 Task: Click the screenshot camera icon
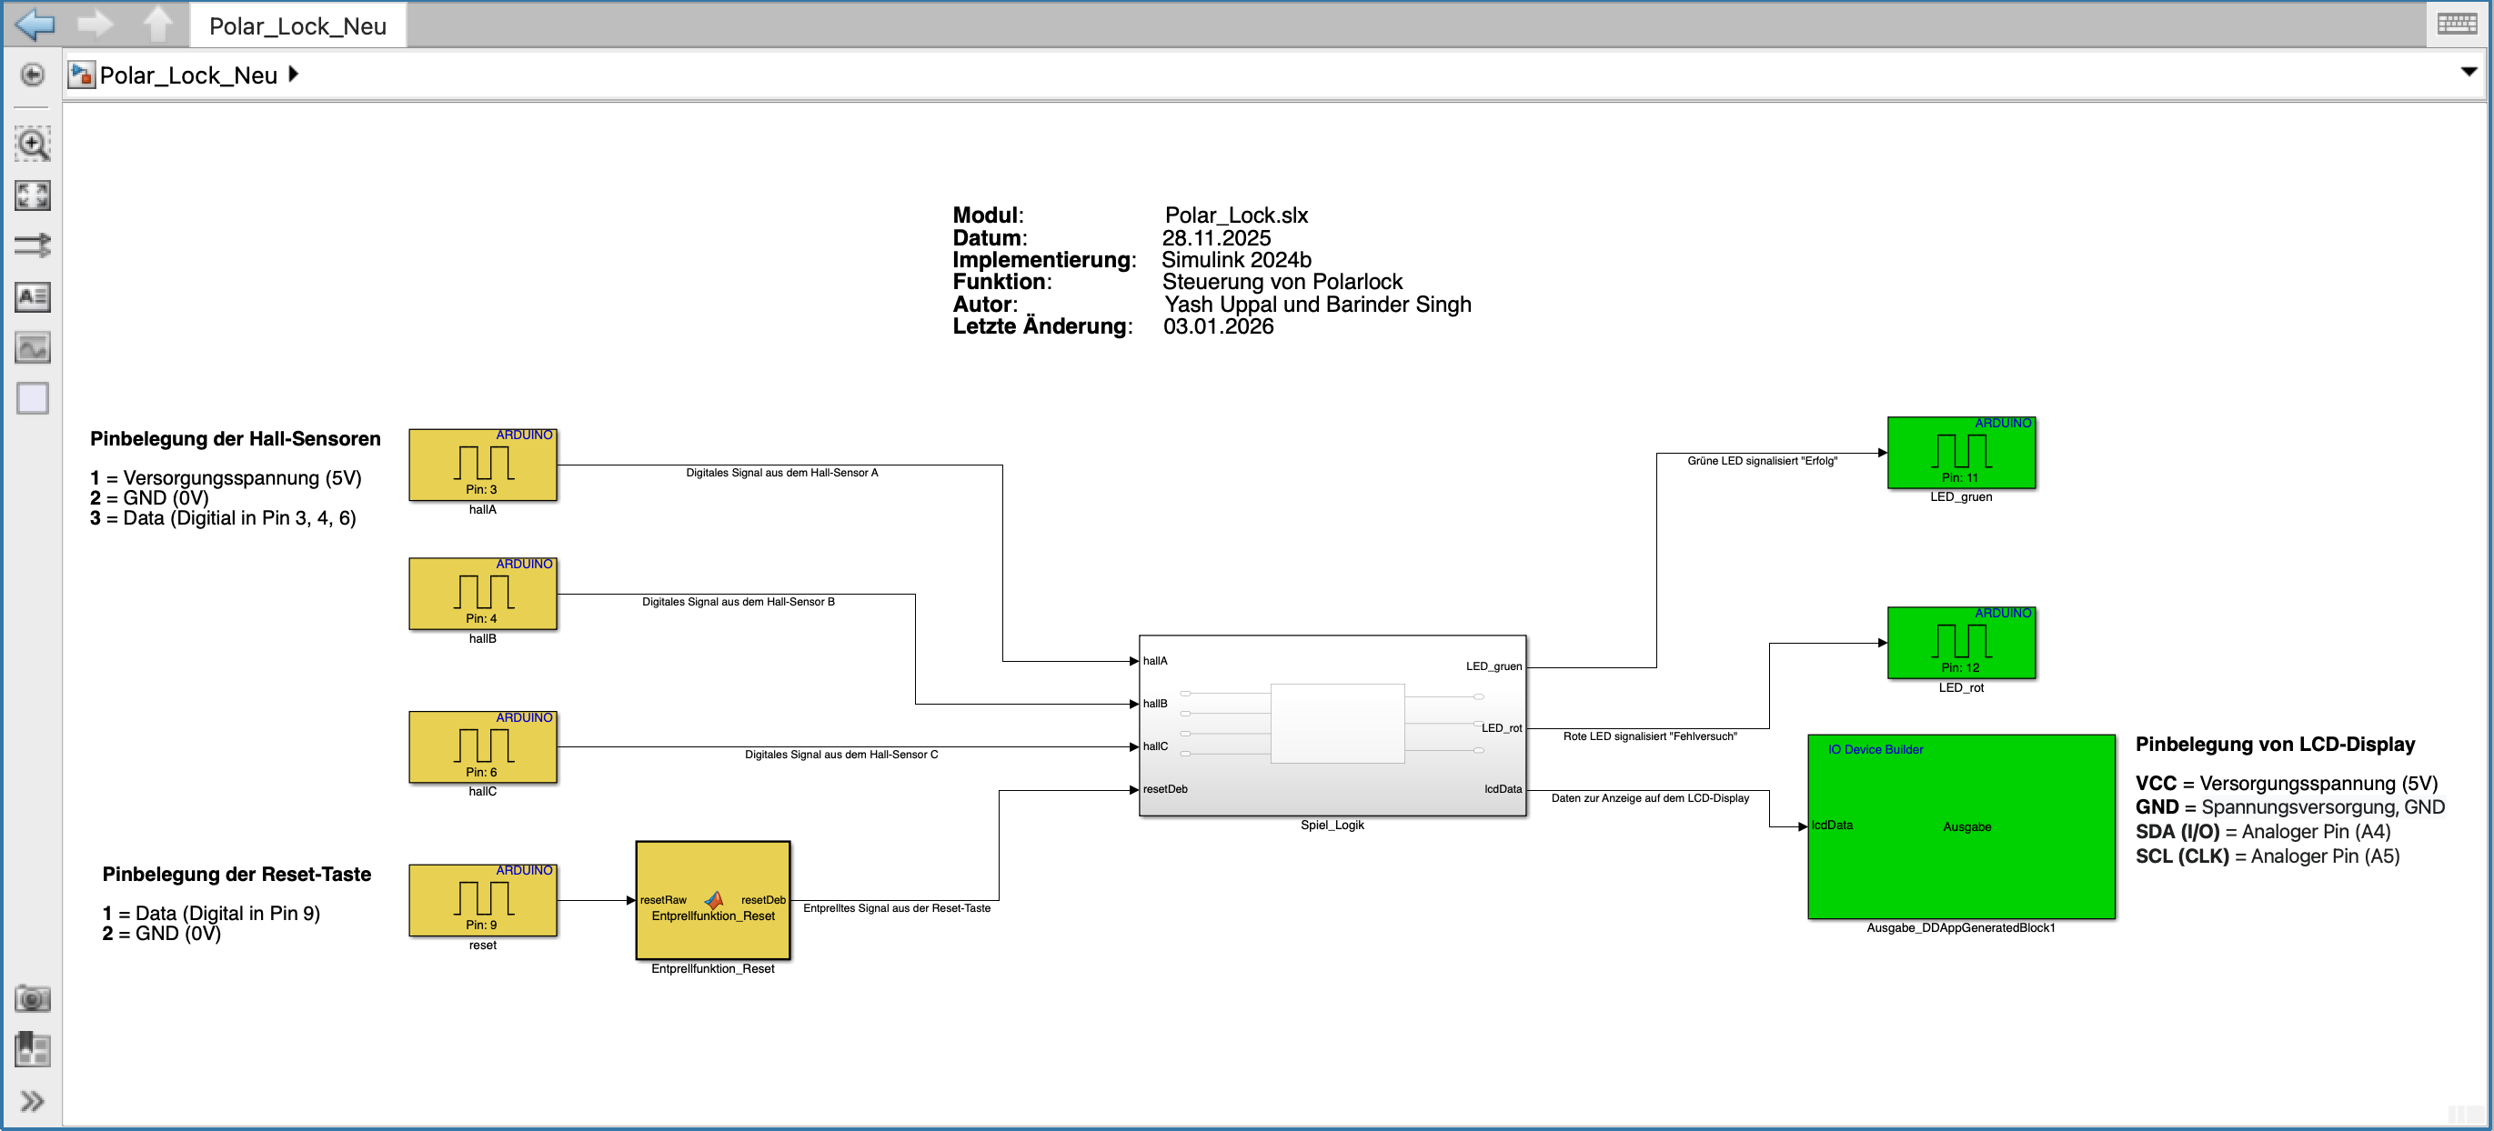pyautogui.click(x=32, y=998)
